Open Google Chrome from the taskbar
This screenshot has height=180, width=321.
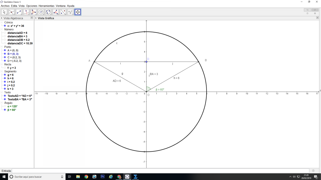coord(86,177)
